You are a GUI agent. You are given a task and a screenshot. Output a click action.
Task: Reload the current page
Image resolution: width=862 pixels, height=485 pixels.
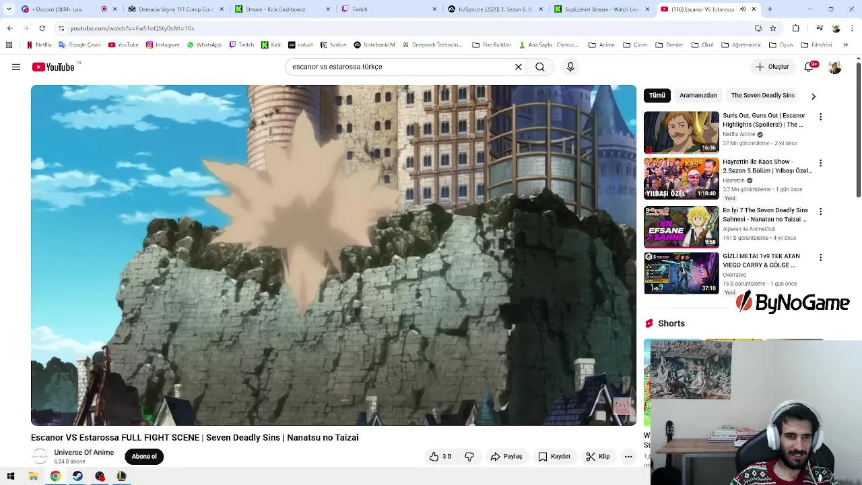(x=42, y=28)
